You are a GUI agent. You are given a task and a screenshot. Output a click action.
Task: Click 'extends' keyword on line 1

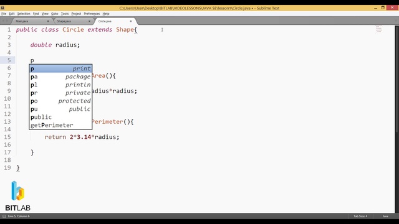tap(100, 30)
